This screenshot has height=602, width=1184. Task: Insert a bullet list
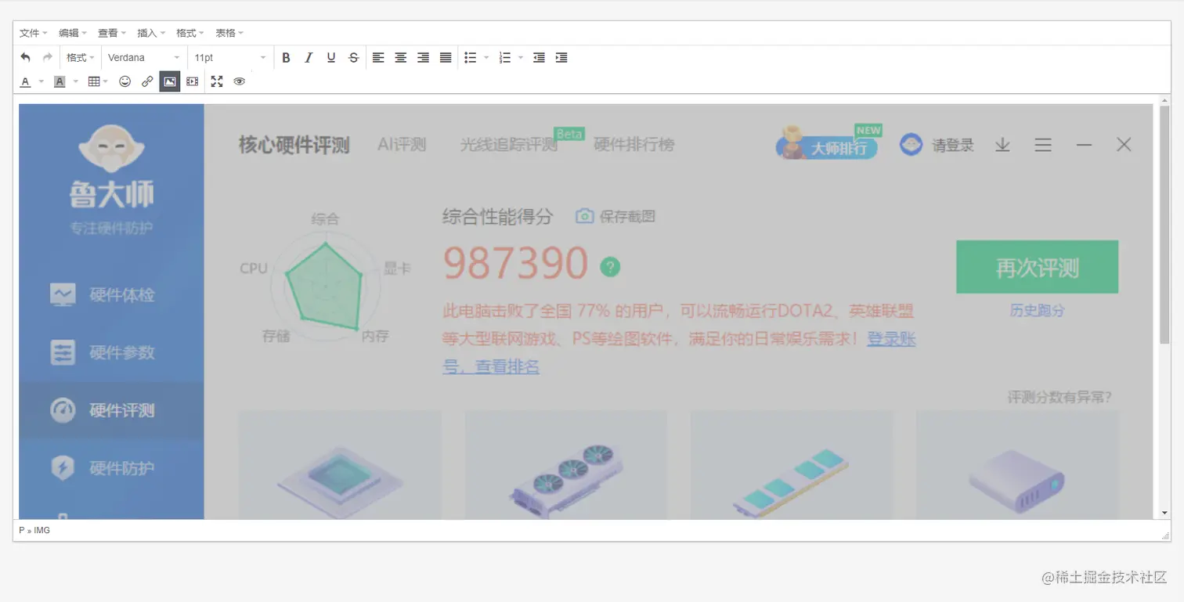click(471, 57)
